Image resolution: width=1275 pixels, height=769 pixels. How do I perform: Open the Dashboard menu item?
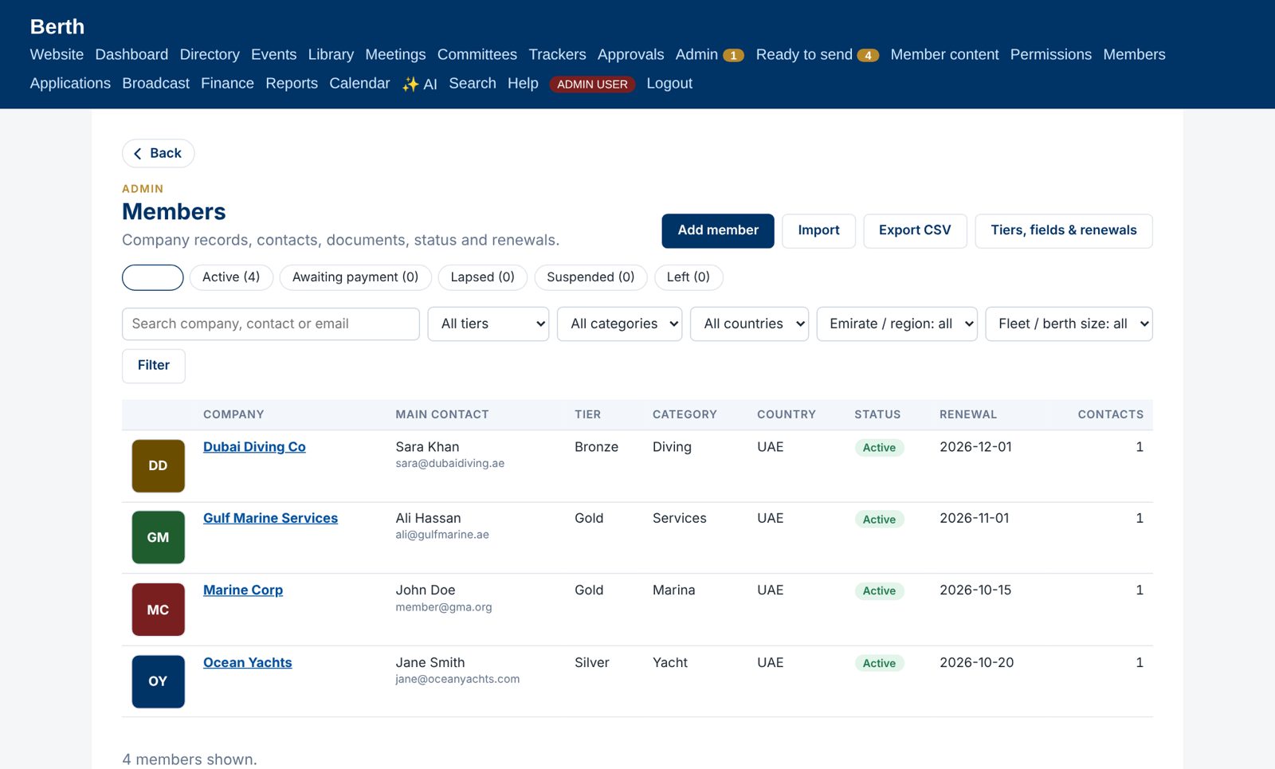coord(131,54)
